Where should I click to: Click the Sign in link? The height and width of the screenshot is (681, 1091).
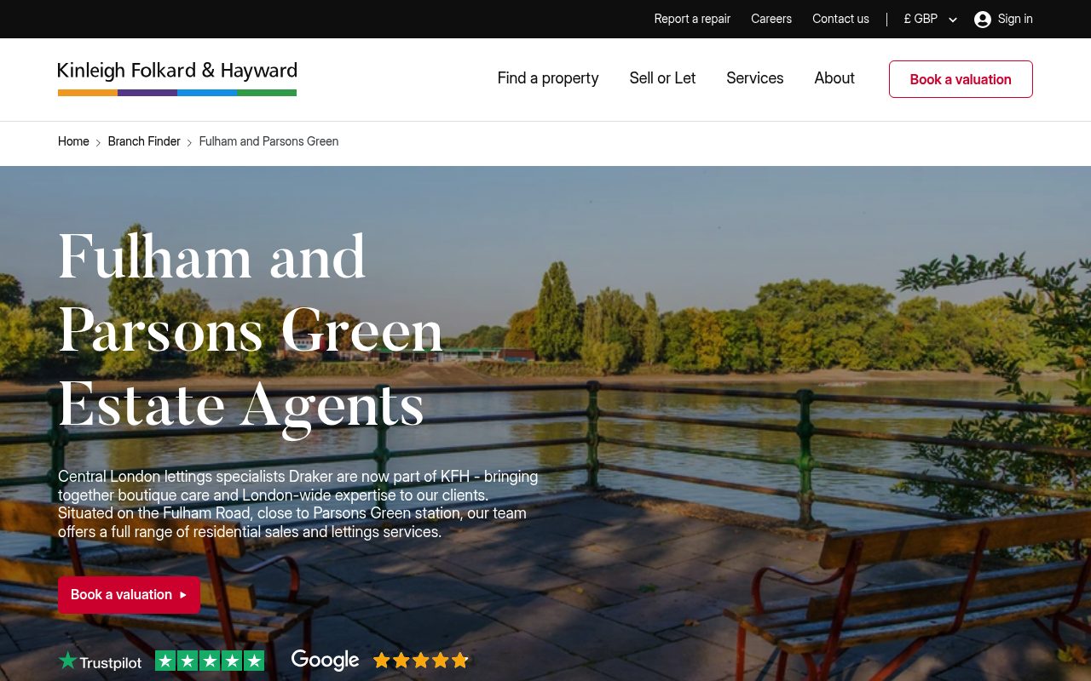click(x=1015, y=19)
